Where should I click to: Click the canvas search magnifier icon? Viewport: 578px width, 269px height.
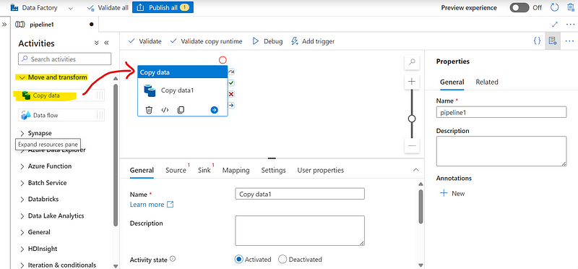tap(412, 62)
